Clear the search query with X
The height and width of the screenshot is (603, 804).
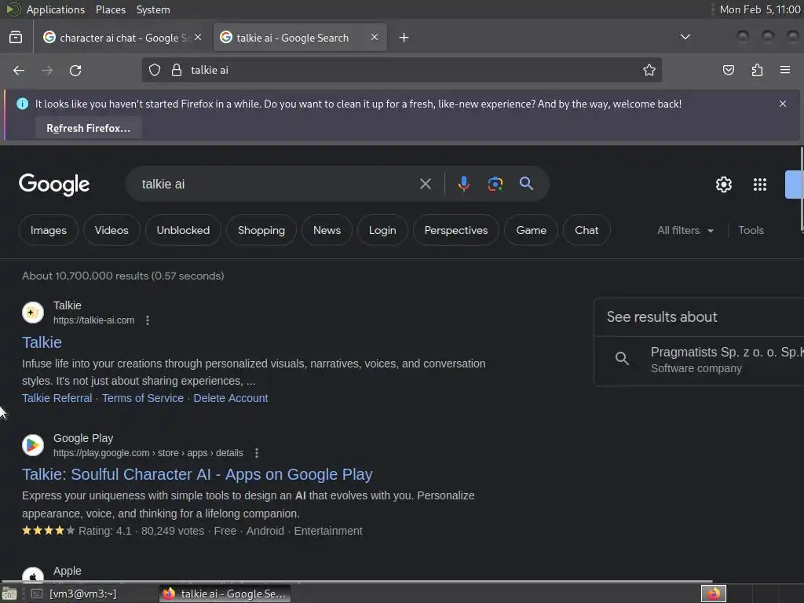(x=425, y=184)
